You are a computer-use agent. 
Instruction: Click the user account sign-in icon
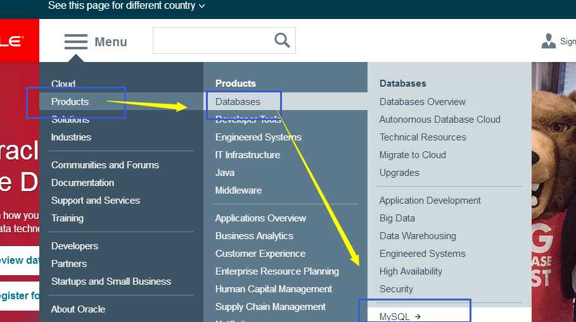tap(549, 41)
